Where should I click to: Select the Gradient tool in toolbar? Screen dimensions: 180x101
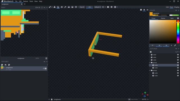click(x=72, y=7)
